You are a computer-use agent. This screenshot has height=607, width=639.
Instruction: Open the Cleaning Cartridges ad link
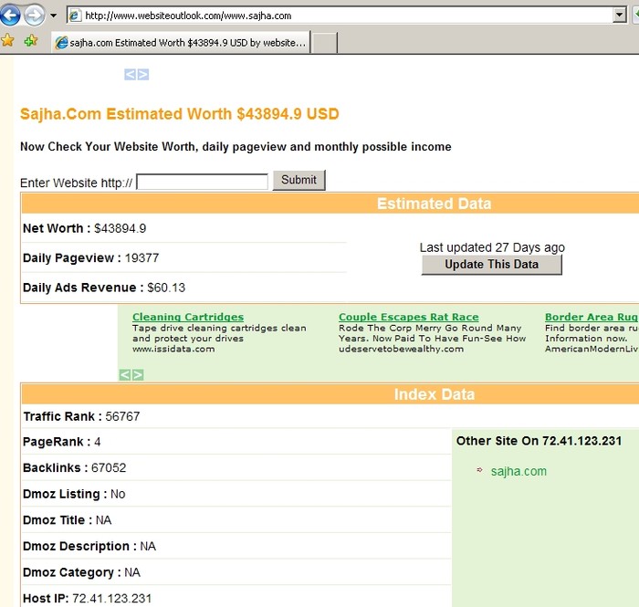[x=188, y=318]
